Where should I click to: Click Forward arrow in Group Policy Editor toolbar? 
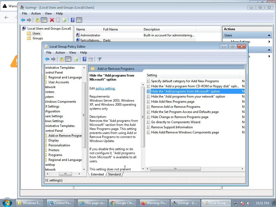(x=53, y=59)
